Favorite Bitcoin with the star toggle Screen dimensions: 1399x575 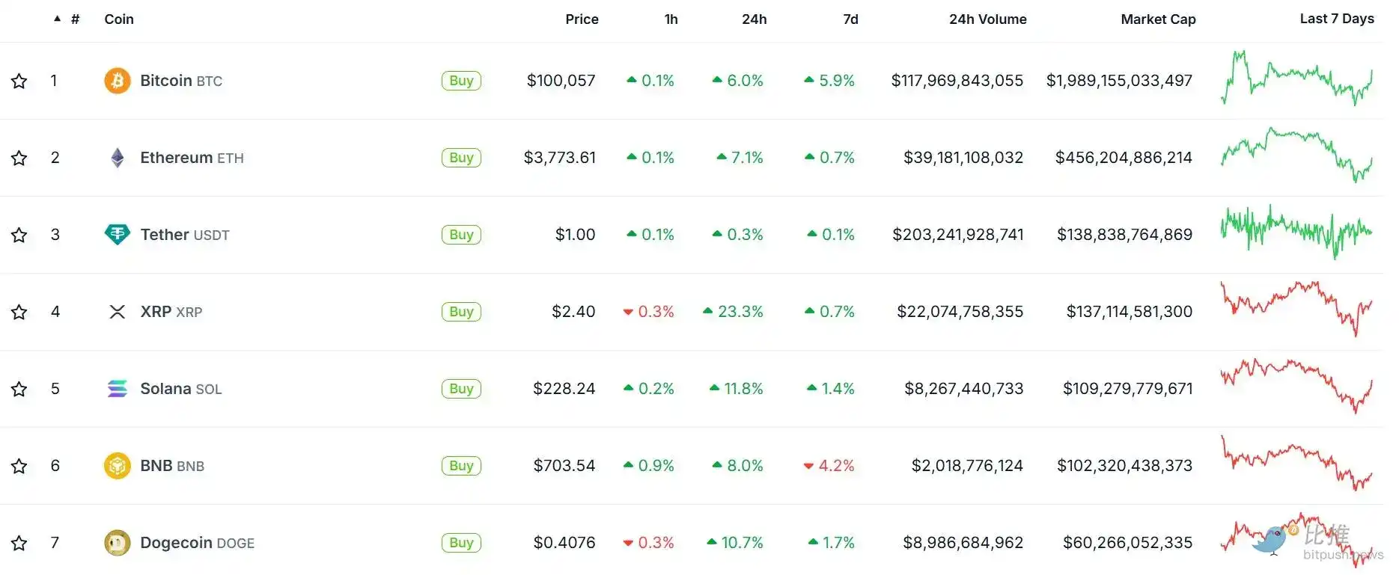19,81
